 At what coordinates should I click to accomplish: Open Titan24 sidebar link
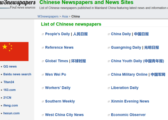9,82
